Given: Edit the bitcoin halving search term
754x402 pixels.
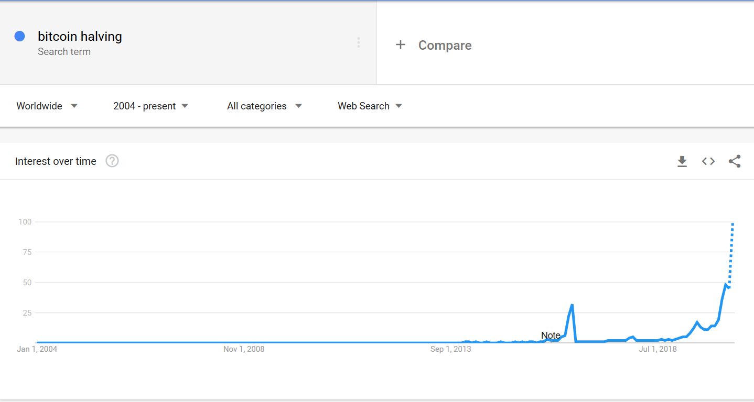Looking at the screenshot, I should click(x=80, y=36).
